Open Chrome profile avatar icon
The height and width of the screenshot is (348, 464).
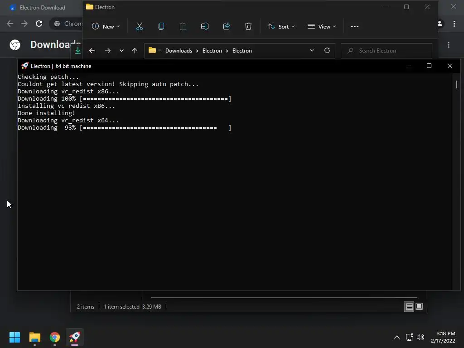440,24
